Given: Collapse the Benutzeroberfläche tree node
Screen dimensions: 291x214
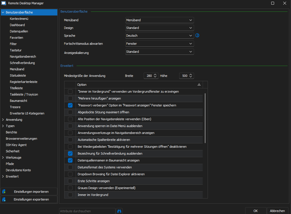Looking at the screenshot, I should coord(3,12).
